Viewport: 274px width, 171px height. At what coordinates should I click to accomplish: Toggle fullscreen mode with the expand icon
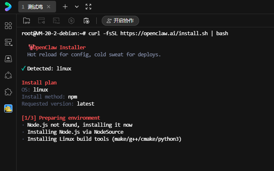[x=88, y=7]
